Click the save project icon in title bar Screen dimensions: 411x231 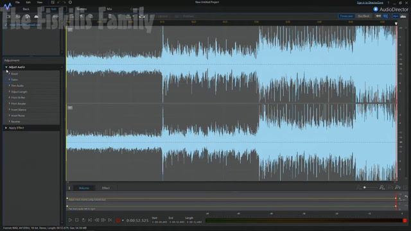click(x=53, y=3)
